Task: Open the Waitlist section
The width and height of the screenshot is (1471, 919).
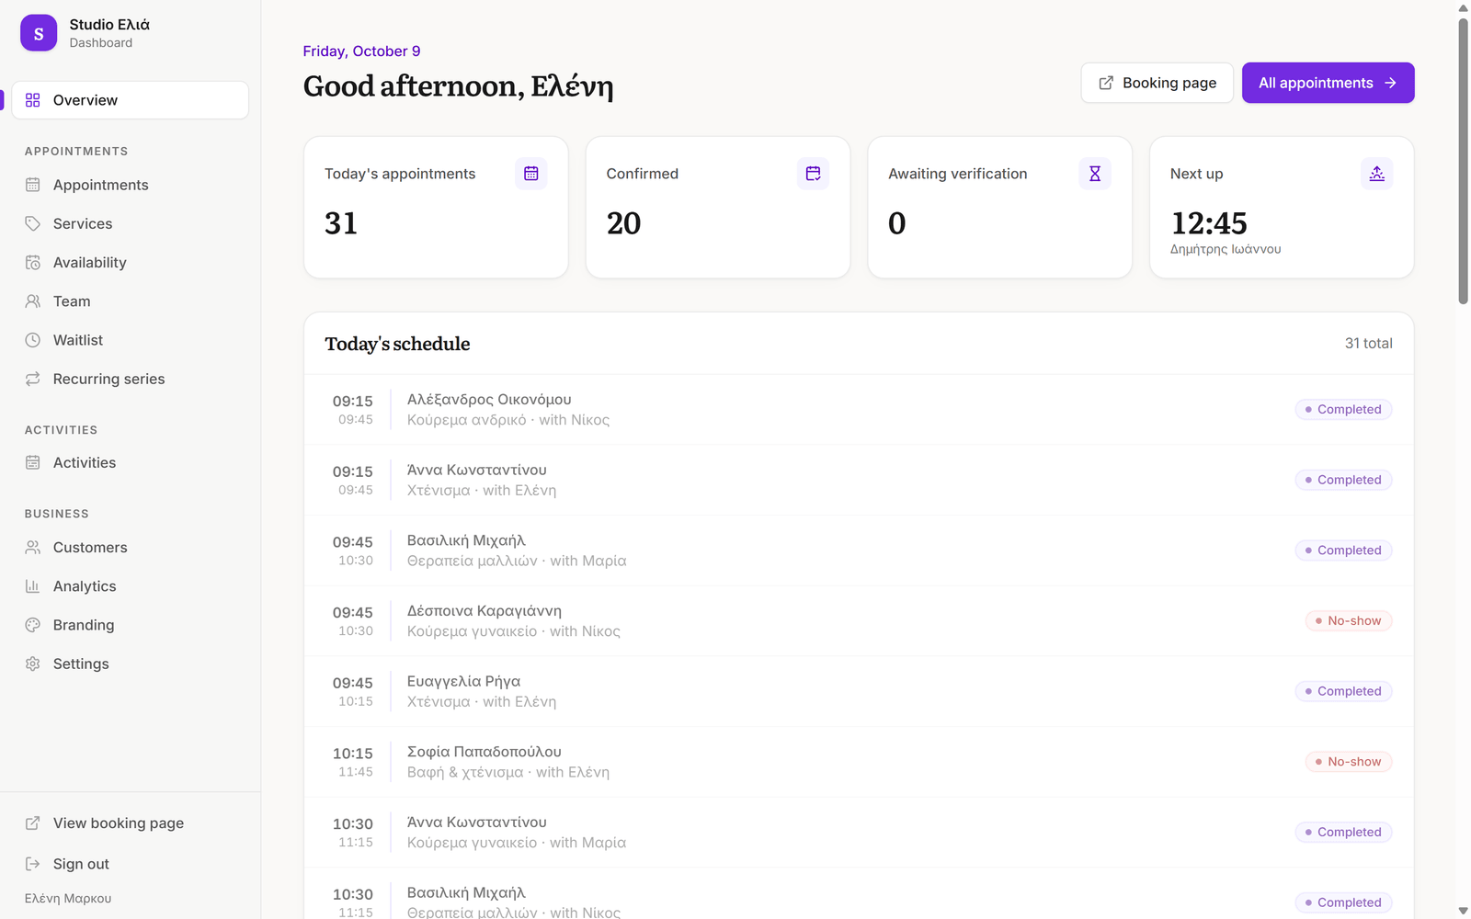Action: (130, 340)
